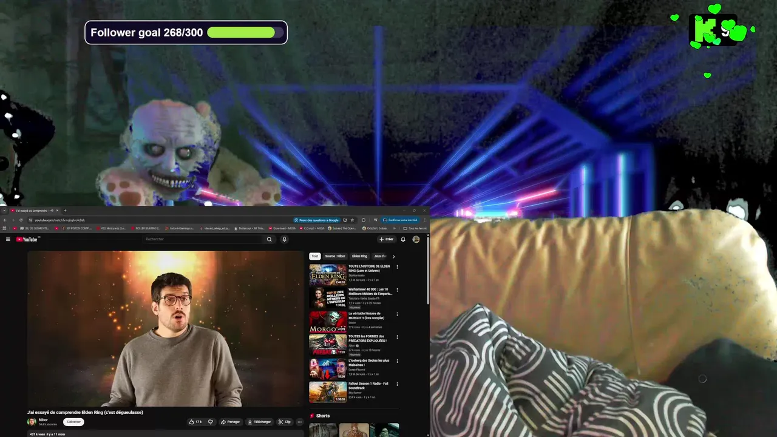Open the Nibor channel avatar

click(32, 422)
